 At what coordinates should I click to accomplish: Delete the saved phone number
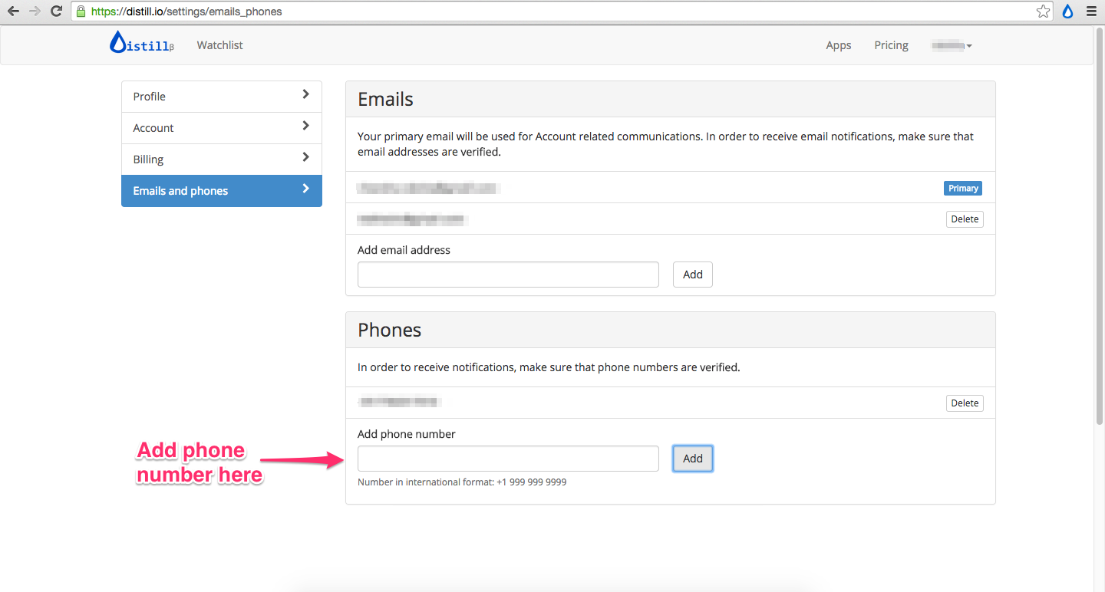tap(964, 403)
